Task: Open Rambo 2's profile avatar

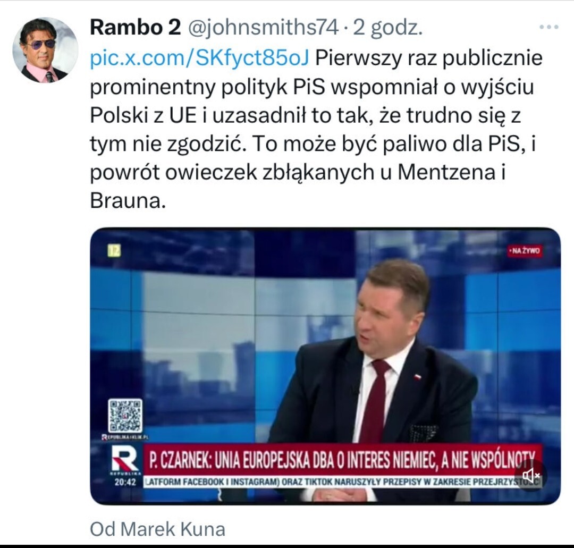Action: 45,50
